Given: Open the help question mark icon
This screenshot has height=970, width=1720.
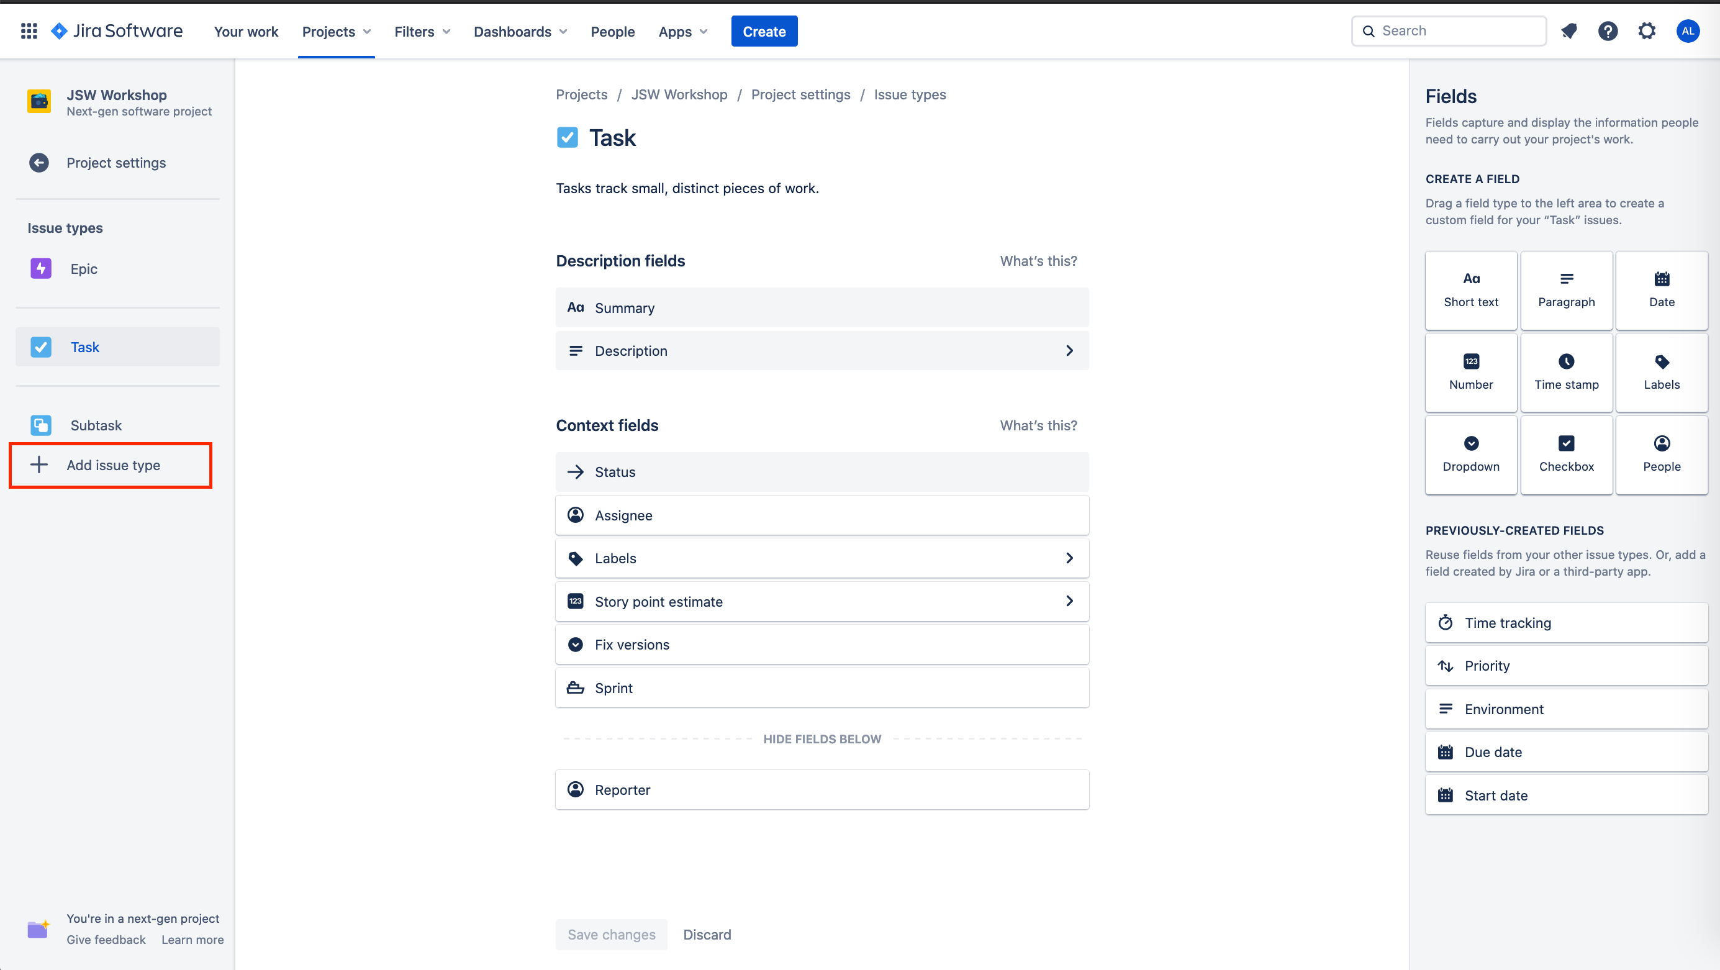Looking at the screenshot, I should pos(1608,30).
